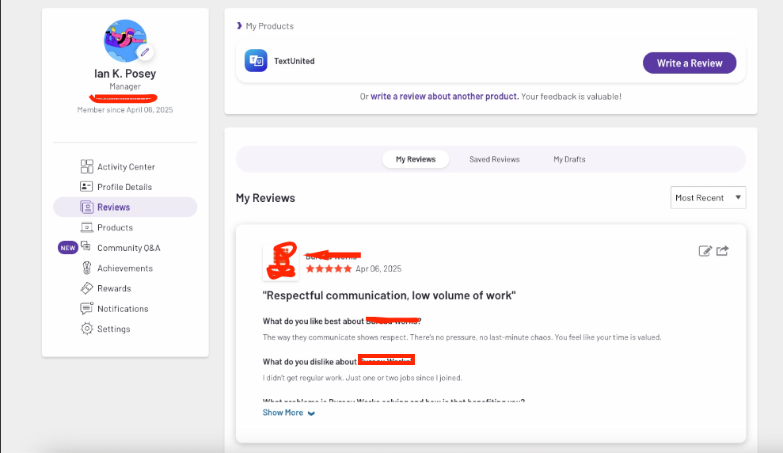Open the Most Recent sort dropdown
Screen dimensions: 783x453
tap(709, 198)
